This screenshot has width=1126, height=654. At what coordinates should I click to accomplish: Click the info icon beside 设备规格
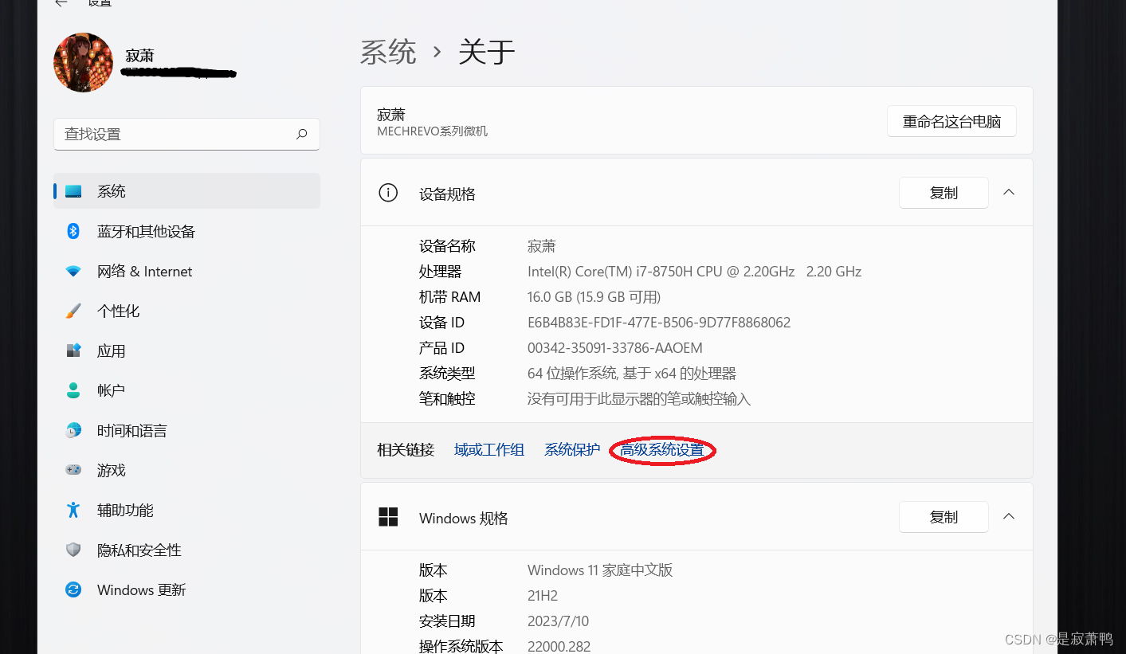click(388, 193)
